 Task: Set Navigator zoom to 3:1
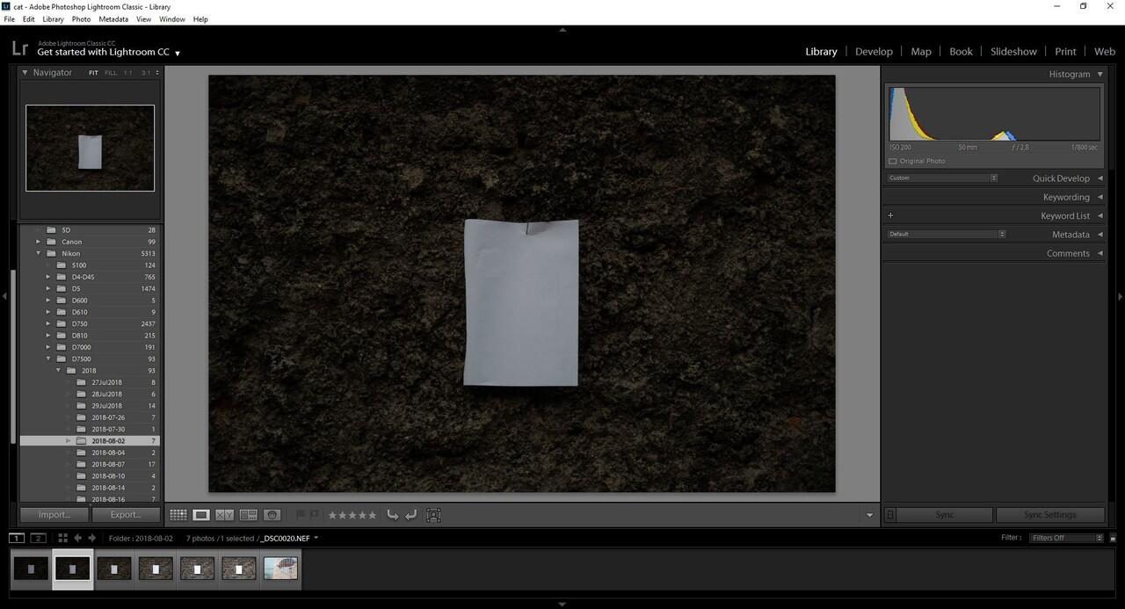coord(146,73)
